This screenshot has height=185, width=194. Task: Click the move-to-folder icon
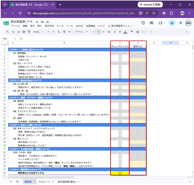[x=42, y=22]
